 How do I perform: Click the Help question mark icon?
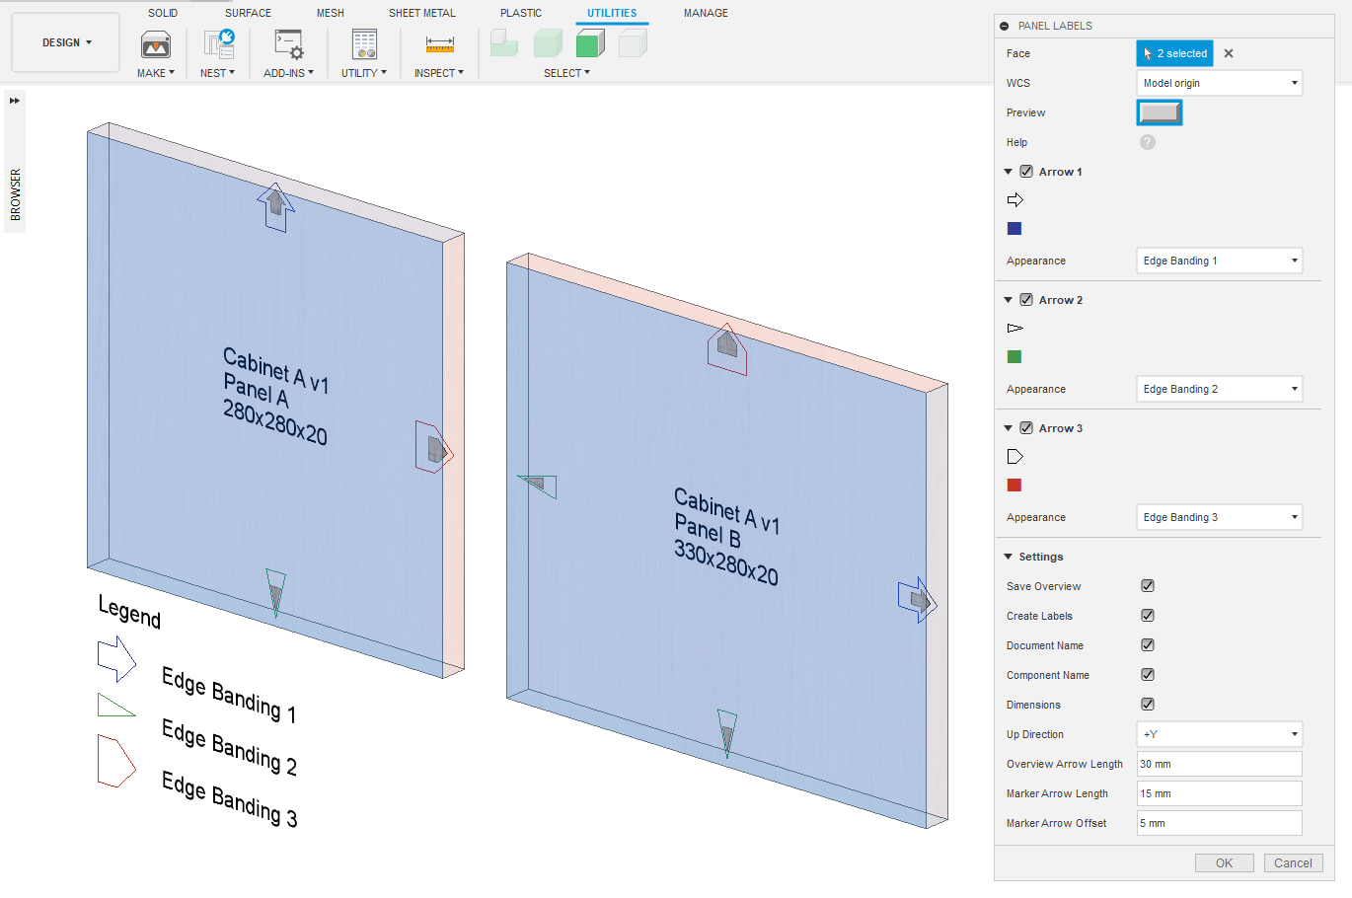[1147, 142]
